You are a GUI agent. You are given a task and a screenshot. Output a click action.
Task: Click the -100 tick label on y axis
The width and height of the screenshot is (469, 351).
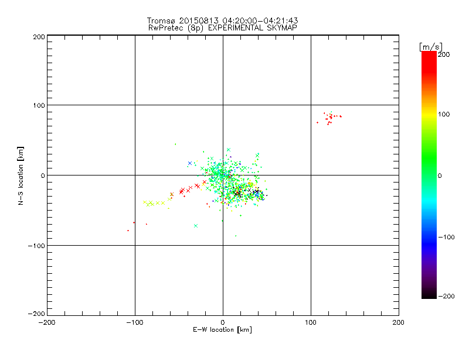coord(36,246)
